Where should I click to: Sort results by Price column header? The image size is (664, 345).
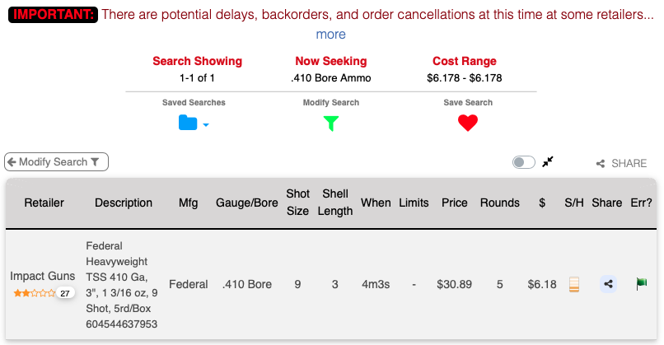click(x=455, y=203)
